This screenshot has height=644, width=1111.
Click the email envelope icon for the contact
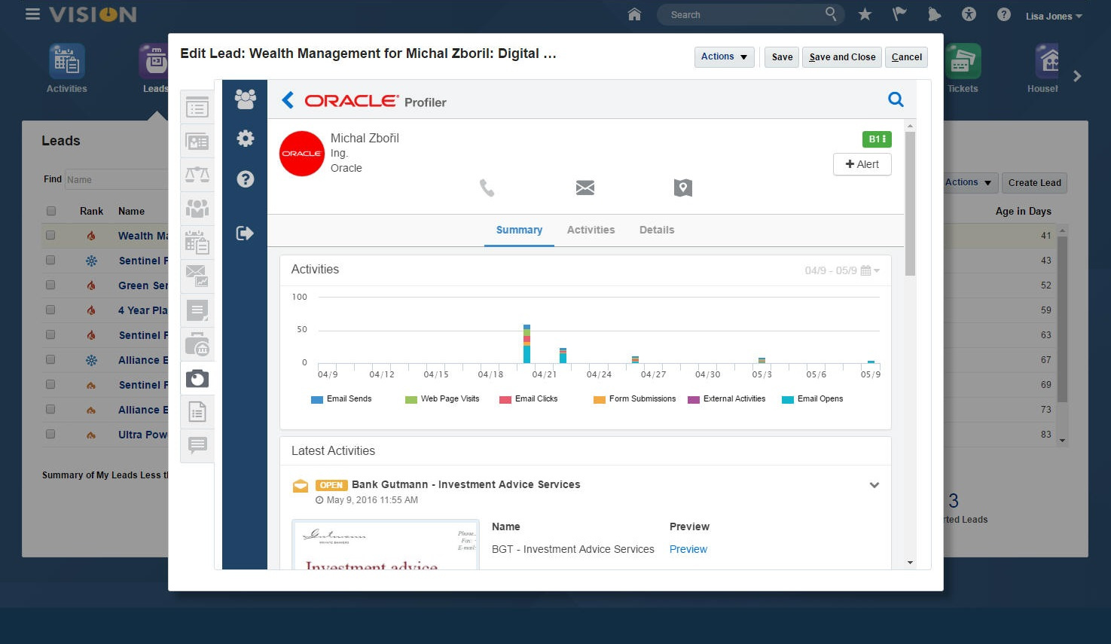click(x=585, y=188)
